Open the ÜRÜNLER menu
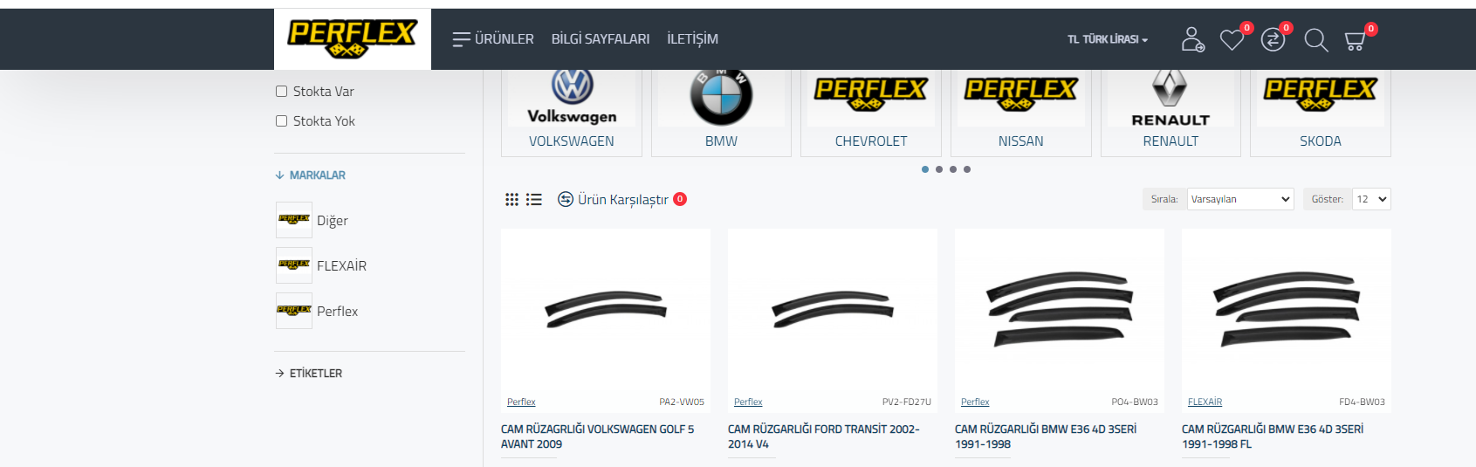Screen dimensions: 1476x467 [493, 39]
